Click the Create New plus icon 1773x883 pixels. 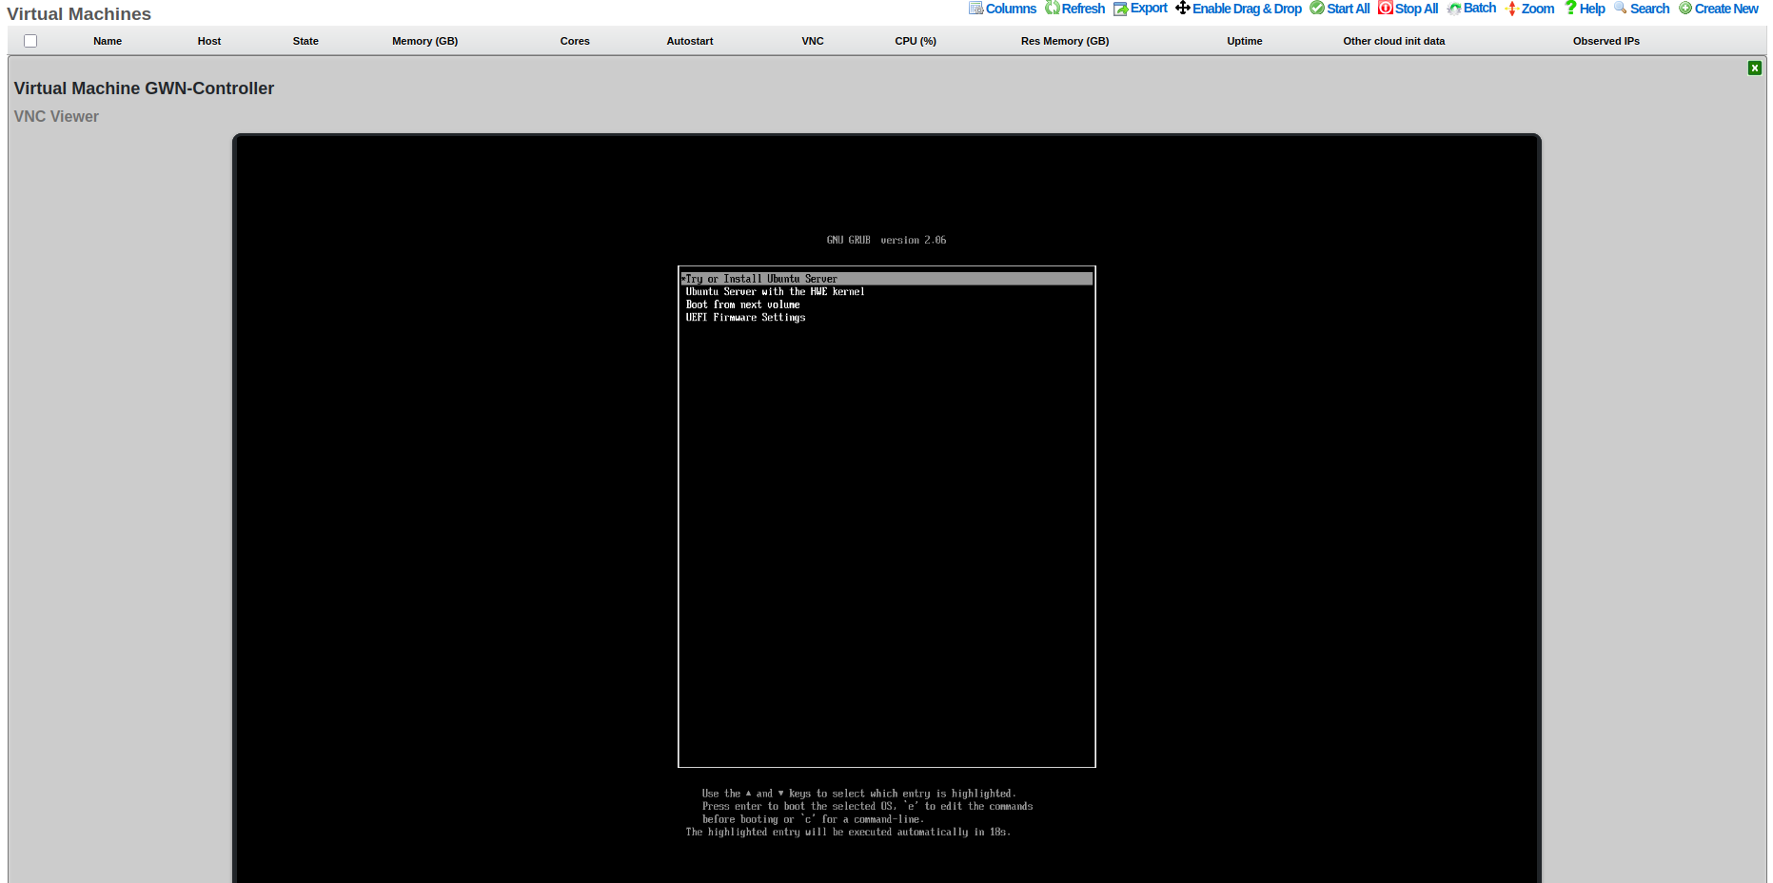click(x=1685, y=9)
